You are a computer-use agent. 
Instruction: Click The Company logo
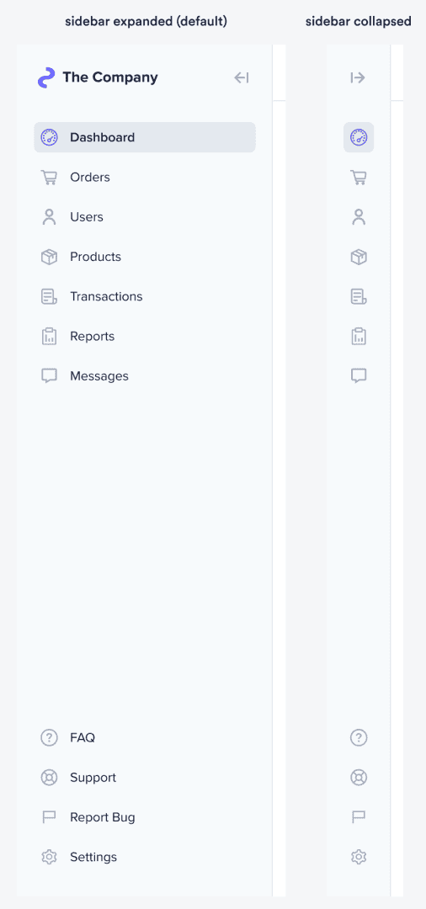(98, 77)
